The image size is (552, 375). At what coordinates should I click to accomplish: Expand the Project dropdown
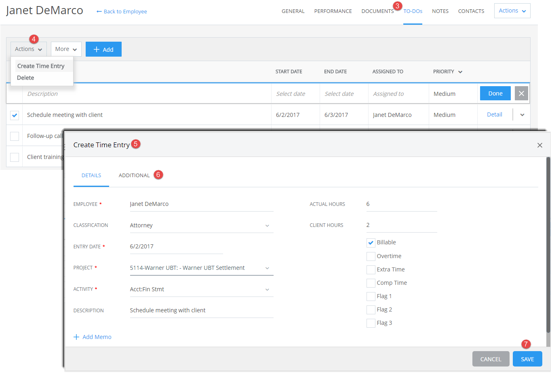267,268
